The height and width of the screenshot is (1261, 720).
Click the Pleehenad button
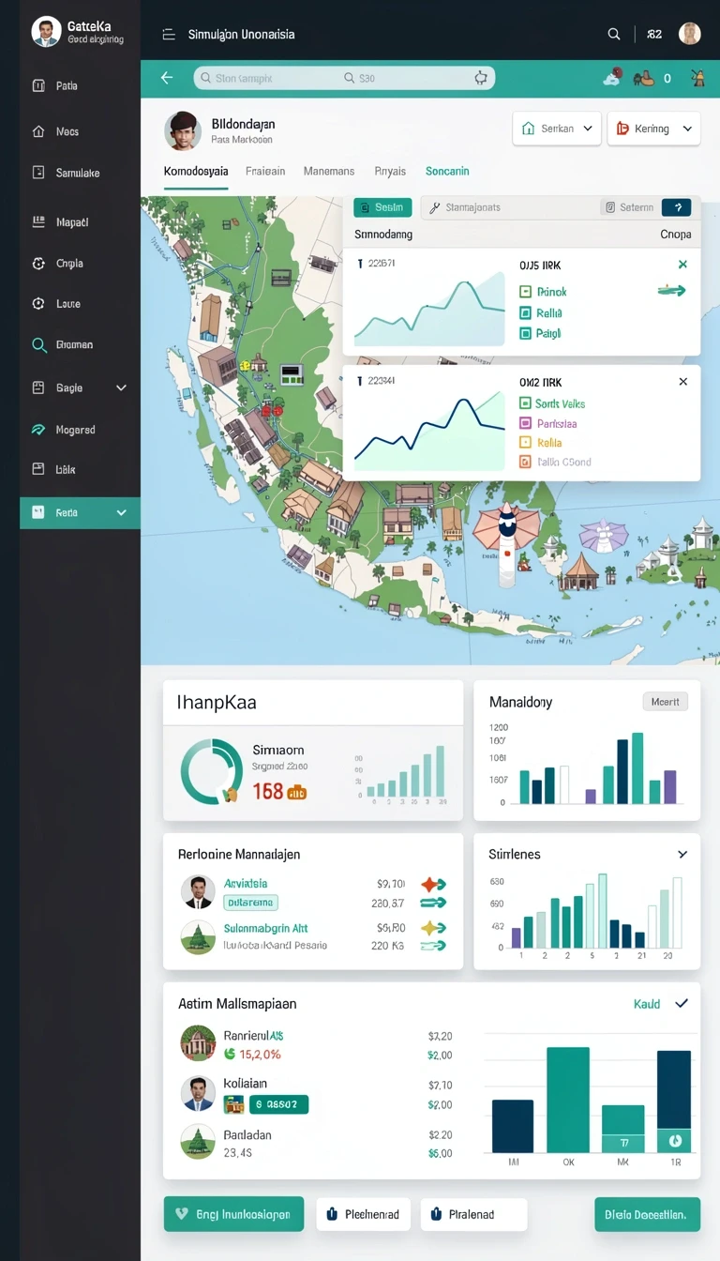tap(363, 1214)
